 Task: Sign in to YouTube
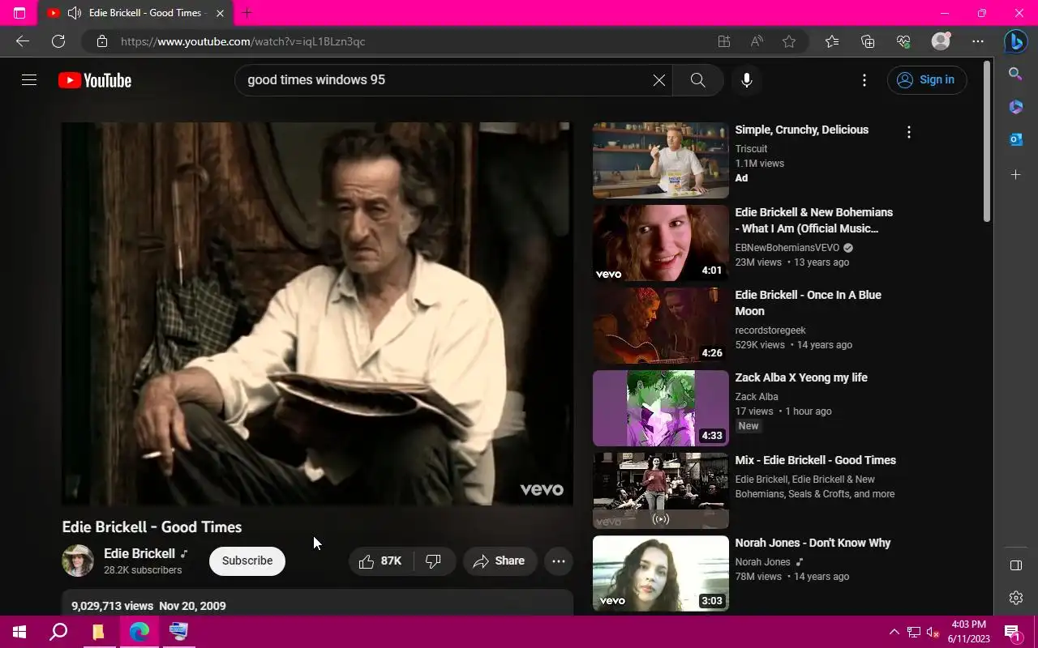coord(927,79)
